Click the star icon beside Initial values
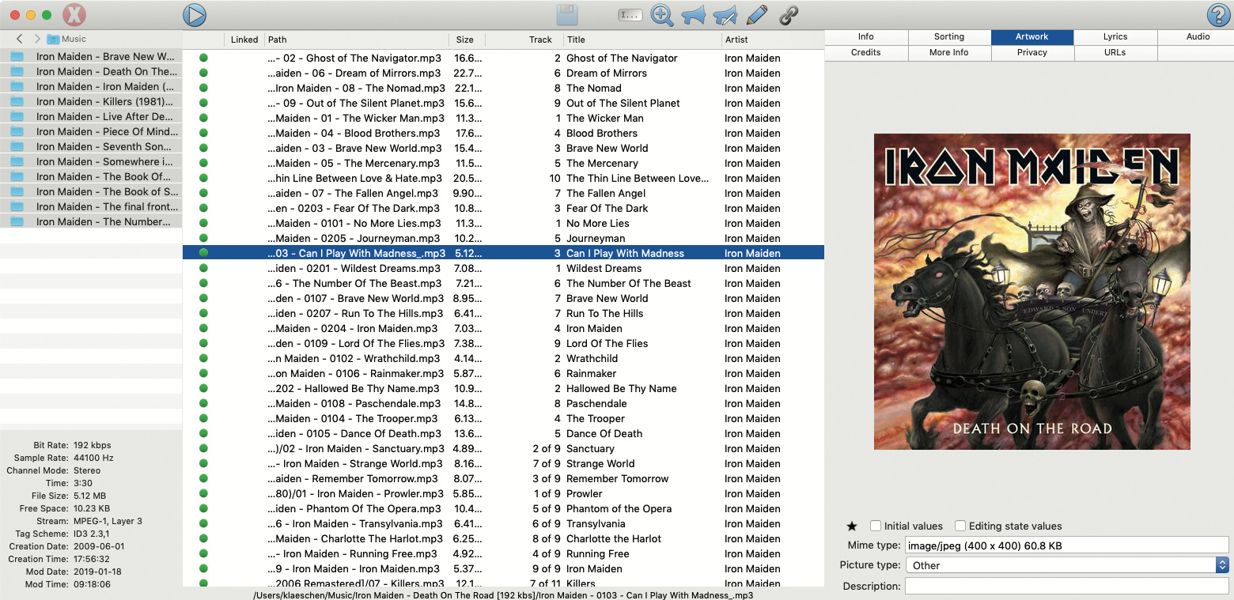This screenshot has height=600, width=1234. (852, 526)
